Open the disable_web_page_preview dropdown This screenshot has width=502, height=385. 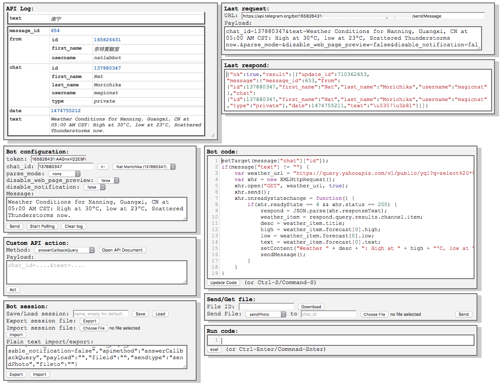click(x=108, y=180)
